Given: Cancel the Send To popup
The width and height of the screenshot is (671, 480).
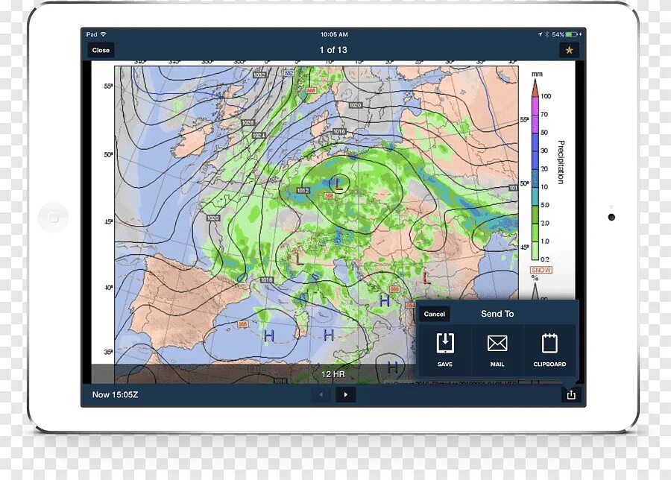Looking at the screenshot, I should [435, 314].
